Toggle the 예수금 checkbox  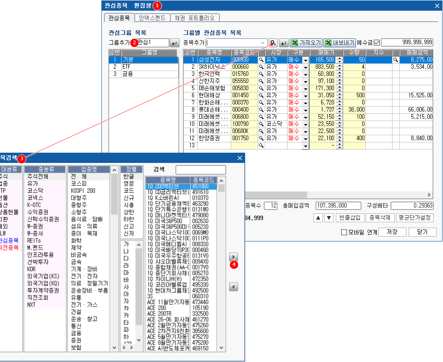376,43
